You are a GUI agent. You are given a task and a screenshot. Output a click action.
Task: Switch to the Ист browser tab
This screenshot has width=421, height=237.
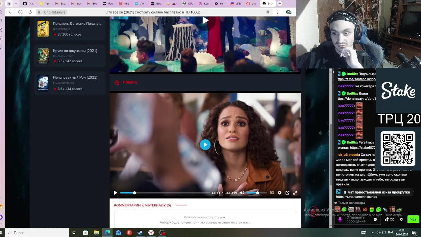tap(220, 4)
